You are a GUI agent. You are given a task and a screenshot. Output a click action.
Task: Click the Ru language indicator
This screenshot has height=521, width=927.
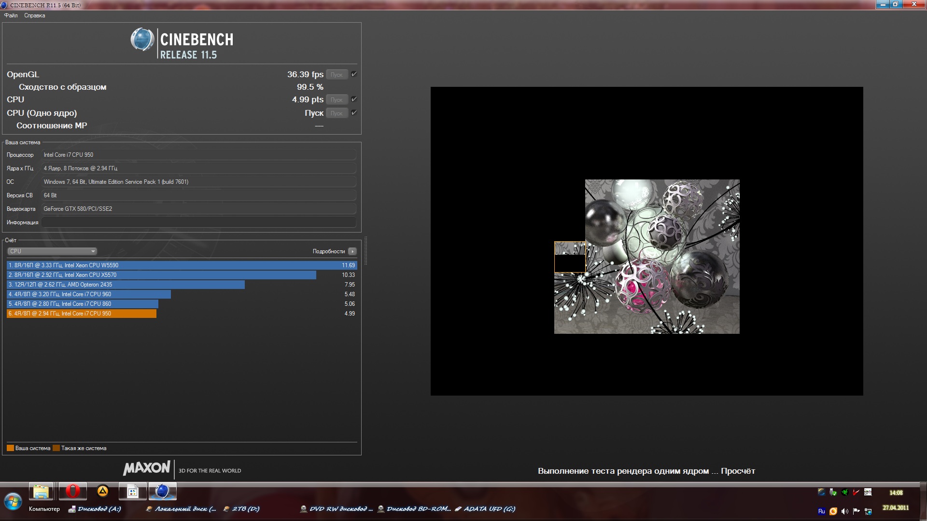pyautogui.click(x=821, y=511)
